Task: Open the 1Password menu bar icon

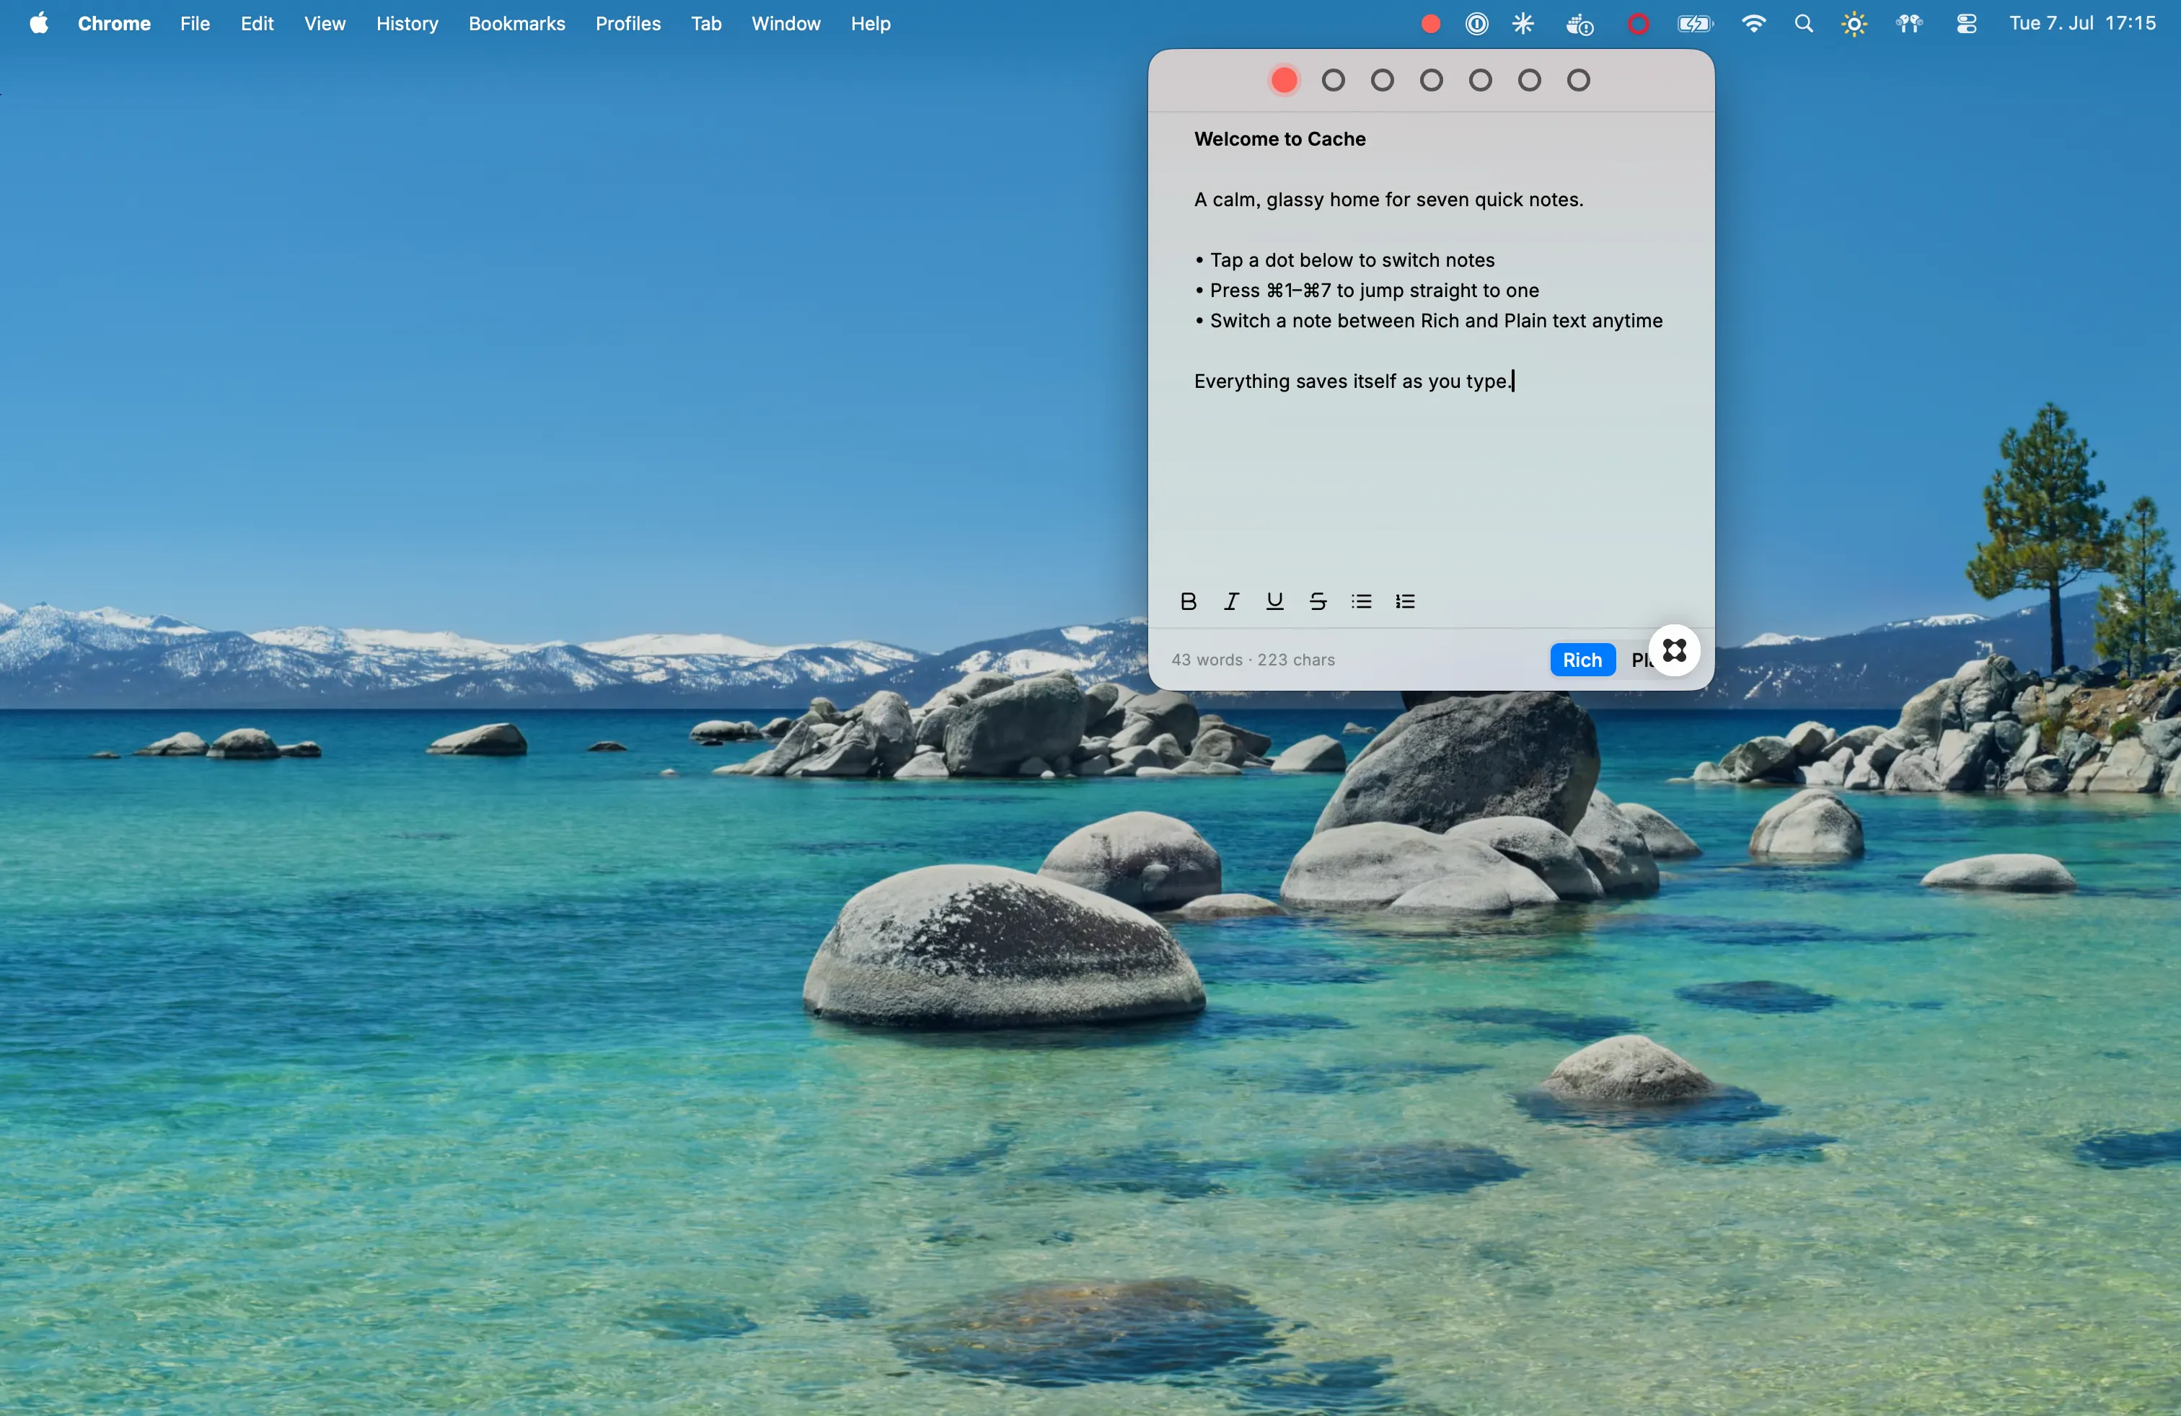Action: pos(1476,24)
